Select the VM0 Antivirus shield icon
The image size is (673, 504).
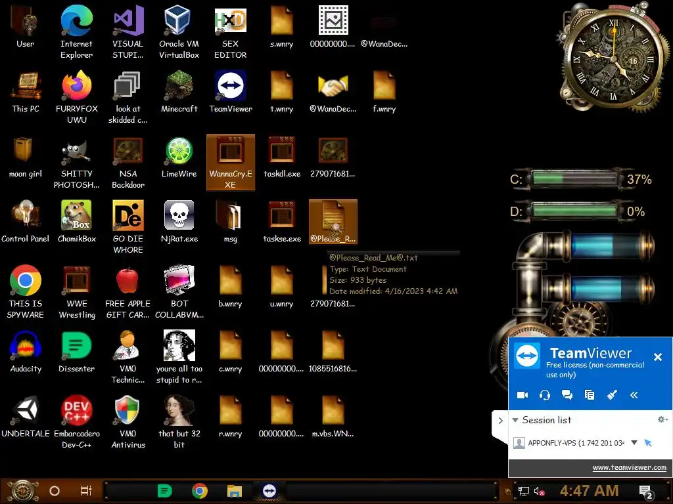click(x=128, y=422)
